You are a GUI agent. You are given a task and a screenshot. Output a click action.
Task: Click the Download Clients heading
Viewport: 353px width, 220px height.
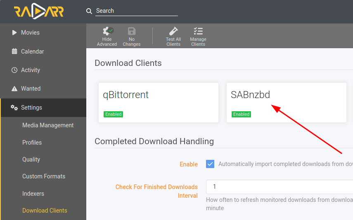tap(128, 63)
